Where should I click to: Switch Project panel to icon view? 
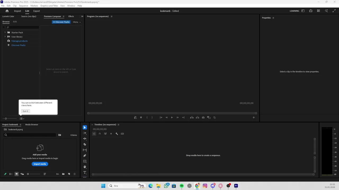pyautogui.click(x=16, y=174)
